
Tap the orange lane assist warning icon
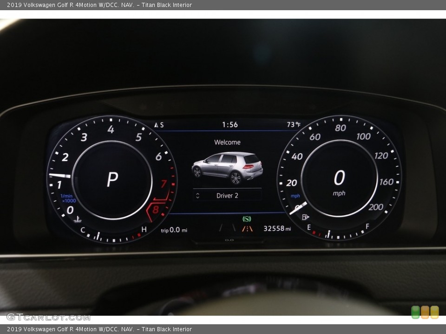point(247,229)
